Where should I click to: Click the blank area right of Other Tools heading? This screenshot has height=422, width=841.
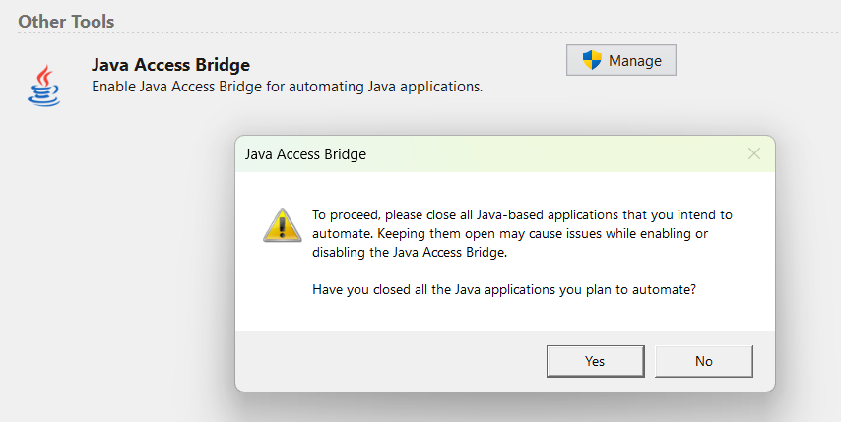coord(443,20)
